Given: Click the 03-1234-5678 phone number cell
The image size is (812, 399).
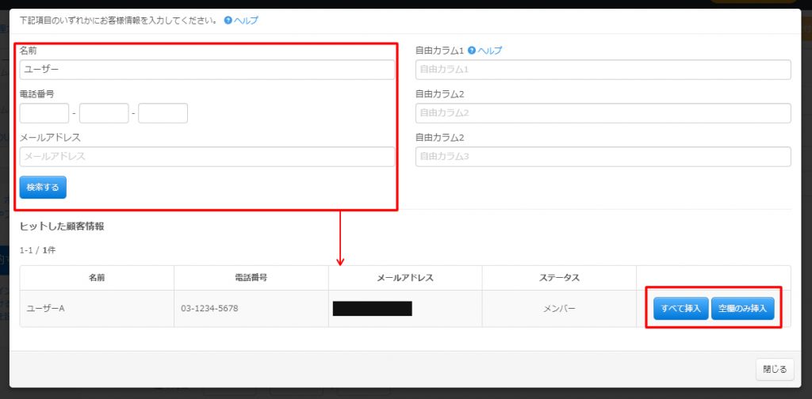Looking at the screenshot, I should tap(209, 309).
